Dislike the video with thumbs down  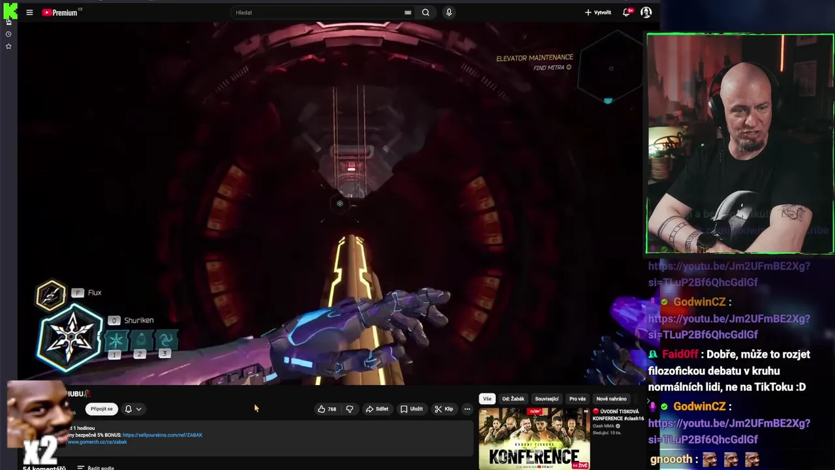click(x=350, y=409)
